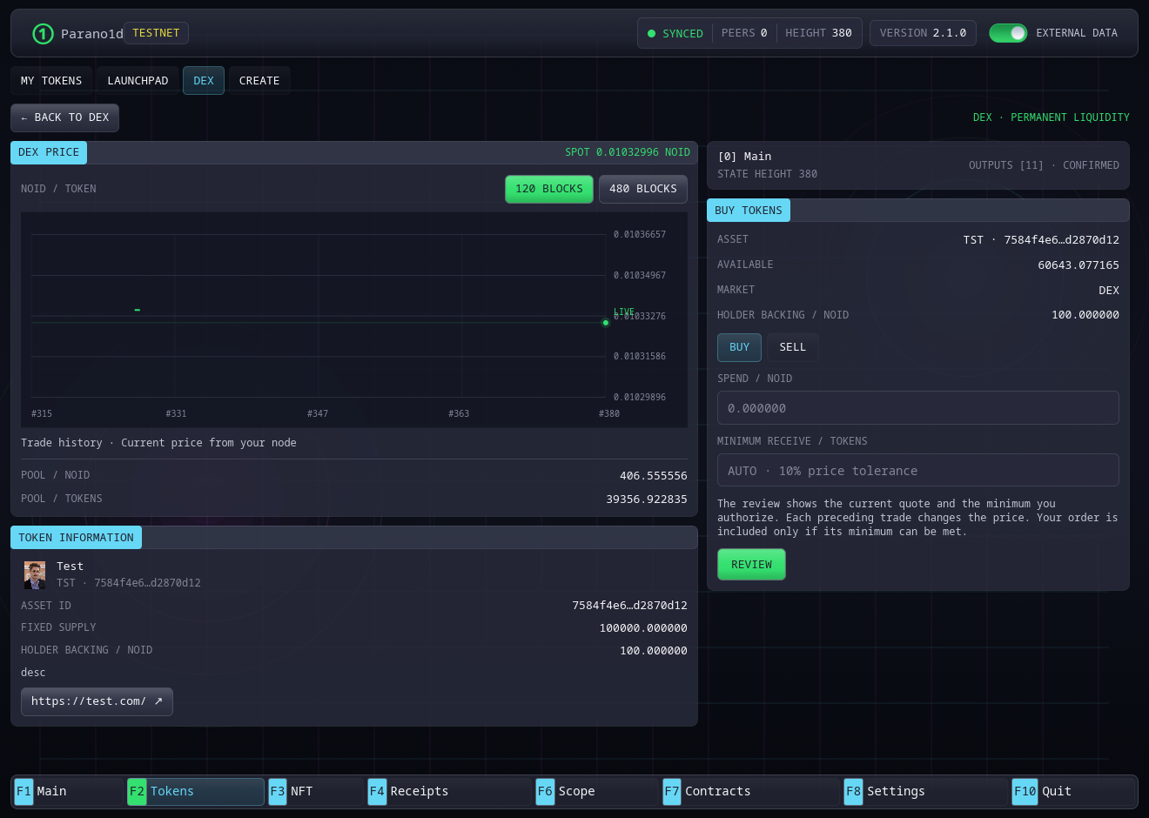Image resolution: width=1149 pixels, height=818 pixels.
Task: Toggle the External Data switch
Action: (1008, 33)
